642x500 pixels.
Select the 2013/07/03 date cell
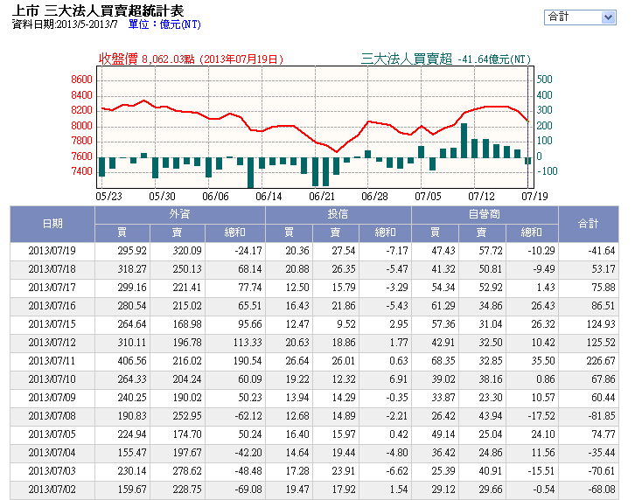(x=52, y=471)
